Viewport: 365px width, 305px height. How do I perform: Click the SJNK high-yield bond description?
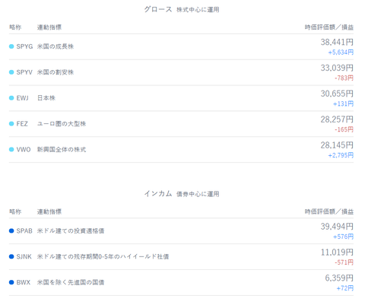coord(103,256)
